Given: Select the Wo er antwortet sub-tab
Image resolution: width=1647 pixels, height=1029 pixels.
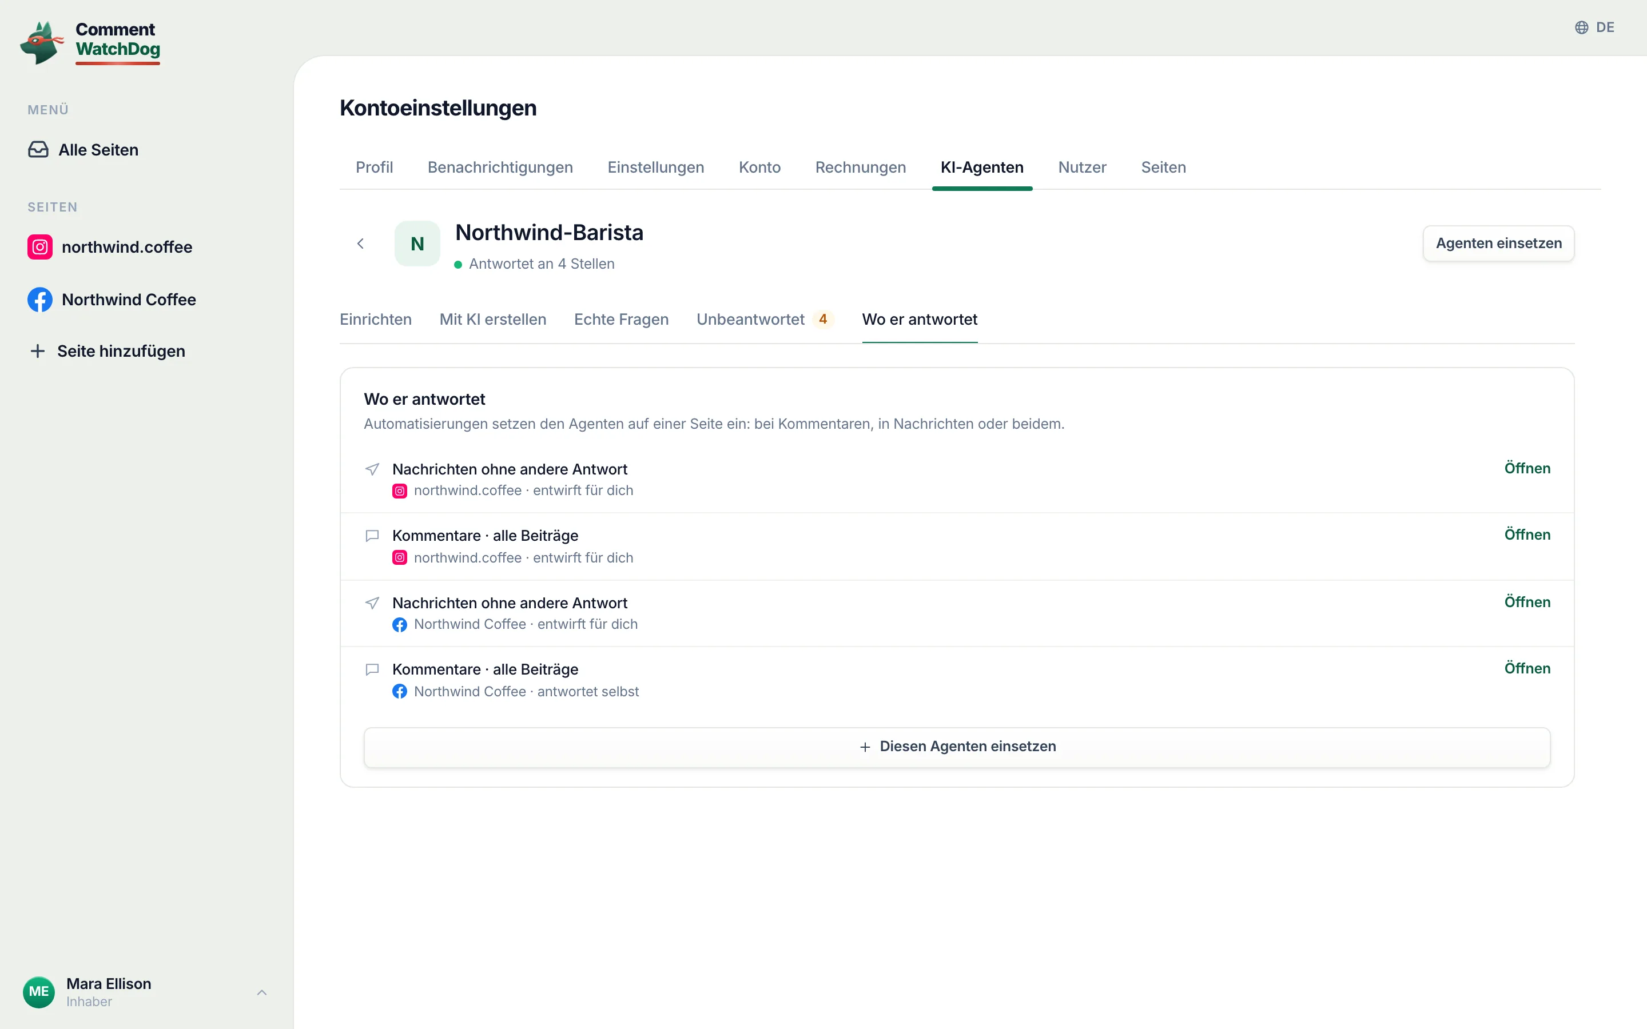Looking at the screenshot, I should click(x=920, y=319).
